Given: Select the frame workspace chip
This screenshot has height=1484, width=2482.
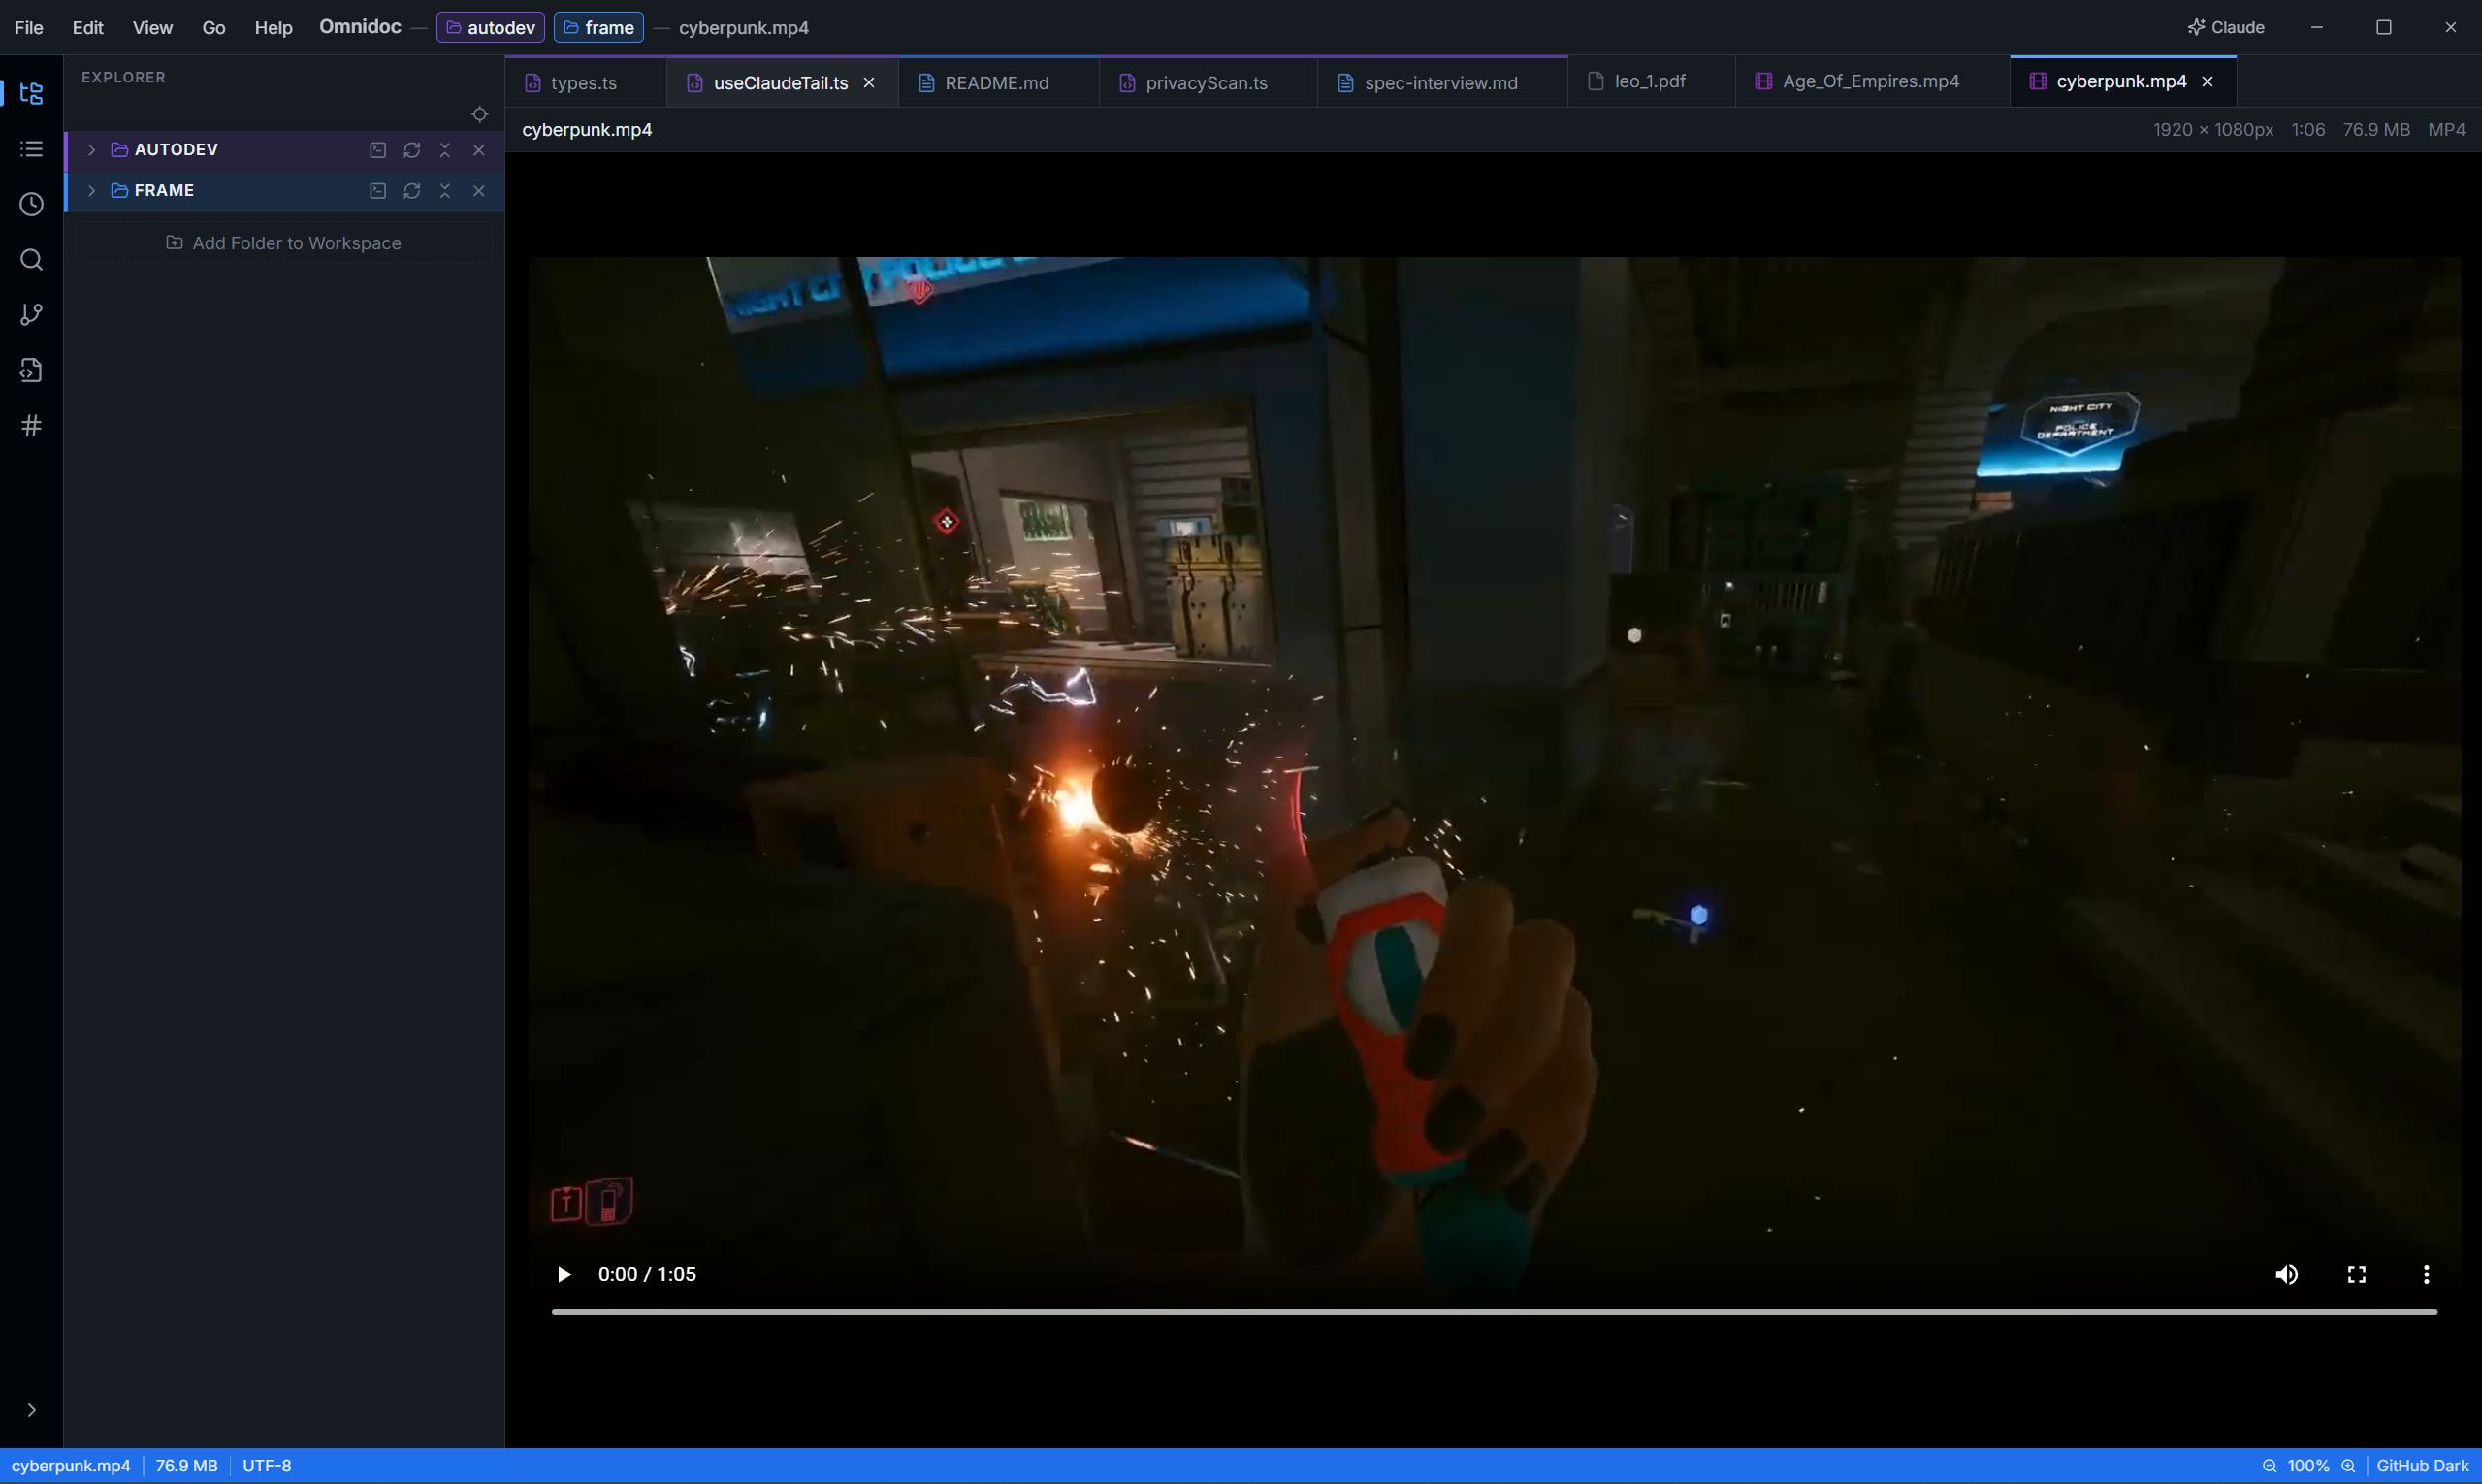Looking at the screenshot, I should point(598,27).
